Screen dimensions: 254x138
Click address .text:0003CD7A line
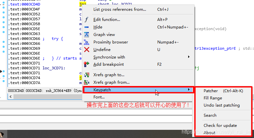[24, 83]
